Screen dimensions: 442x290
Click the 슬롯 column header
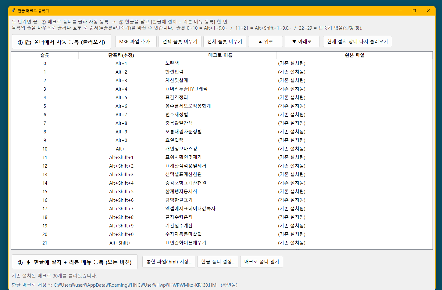click(45, 55)
